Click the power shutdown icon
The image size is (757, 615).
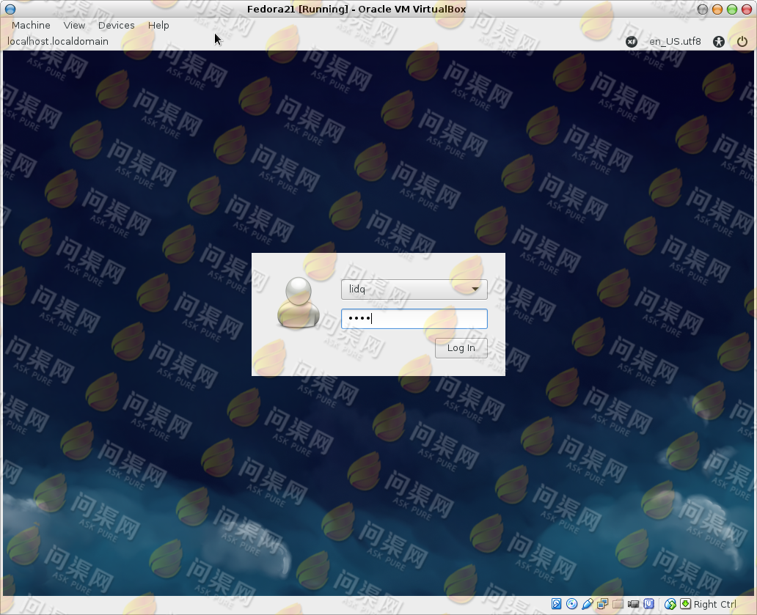tap(742, 42)
